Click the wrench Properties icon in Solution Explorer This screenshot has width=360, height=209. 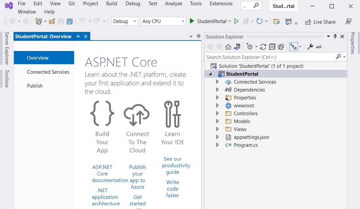click(310, 47)
